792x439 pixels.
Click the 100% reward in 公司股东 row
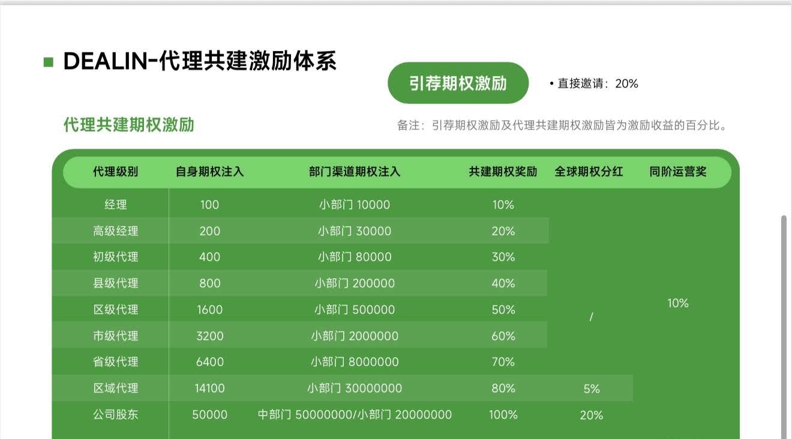point(503,414)
